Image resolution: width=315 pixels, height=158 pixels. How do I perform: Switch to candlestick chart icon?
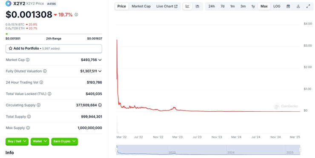(198, 6)
